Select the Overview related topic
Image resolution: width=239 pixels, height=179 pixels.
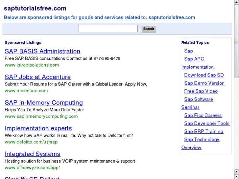click(x=191, y=147)
